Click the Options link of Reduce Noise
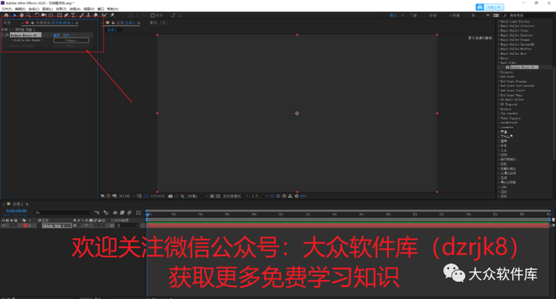Screen dimensions: 556x299 click(x=68, y=35)
